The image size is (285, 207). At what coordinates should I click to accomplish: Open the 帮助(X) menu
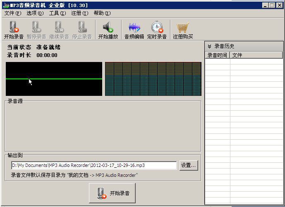tap(102, 13)
